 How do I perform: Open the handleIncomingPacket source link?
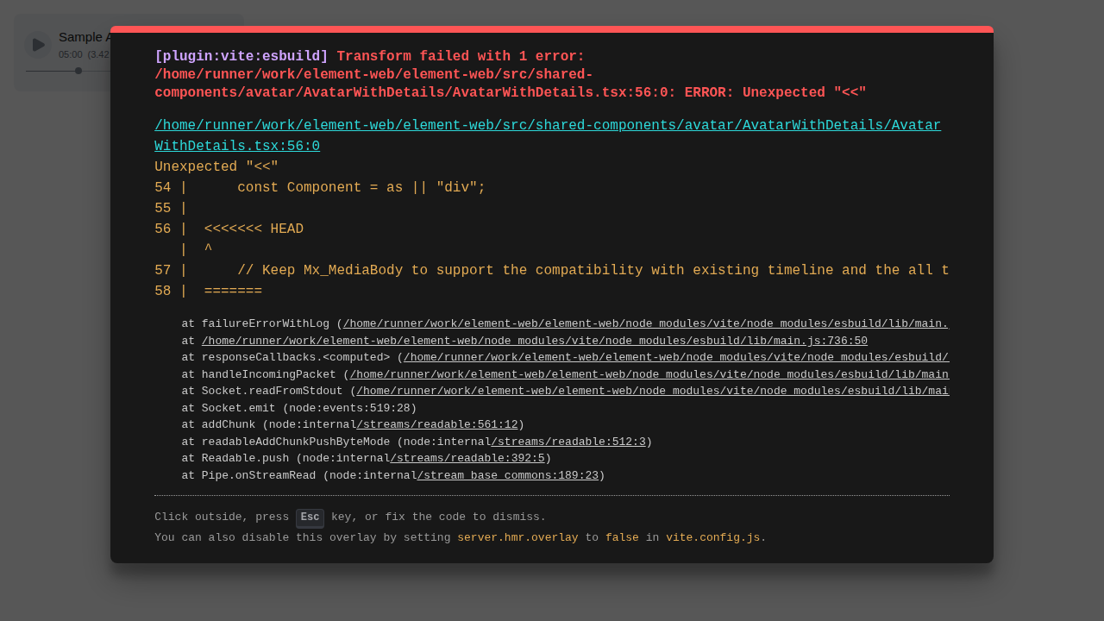coord(648,375)
